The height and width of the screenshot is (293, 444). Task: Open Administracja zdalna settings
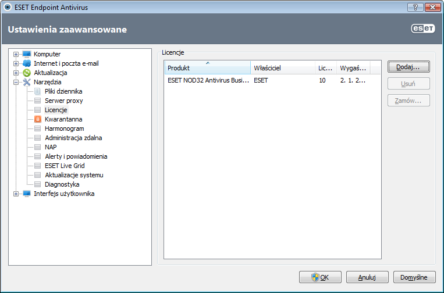[x=73, y=138]
